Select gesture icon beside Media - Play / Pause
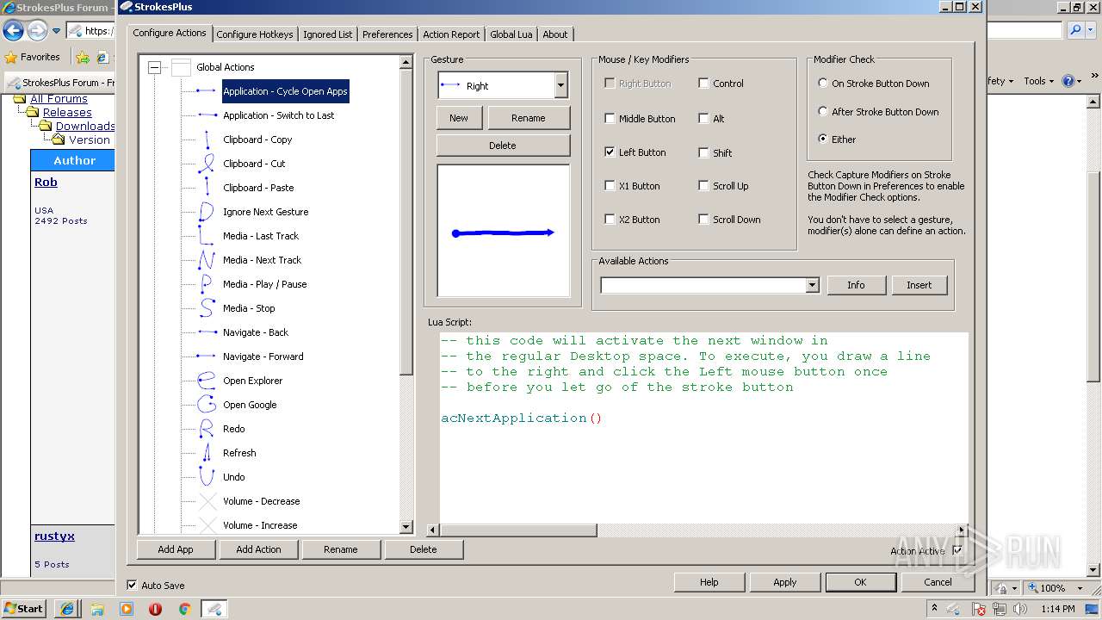The width and height of the screenshot is (1102, 620). pos(207,284)
